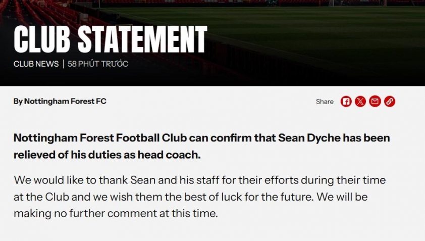This screenshot has height=241, width=425.
Task: Click the By Nottingham Forest FC byline
Action: click(60, 101)
